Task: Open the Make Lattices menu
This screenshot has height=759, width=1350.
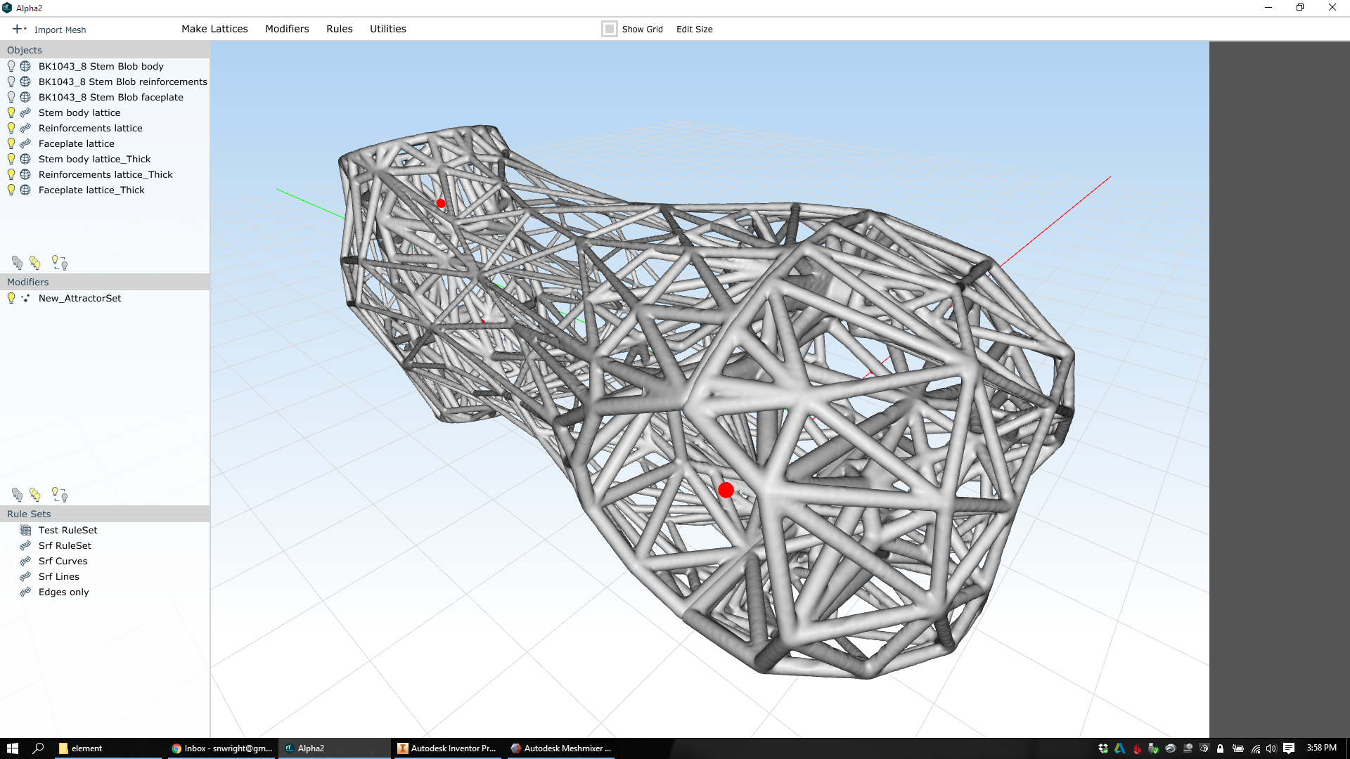Action: 214,29
